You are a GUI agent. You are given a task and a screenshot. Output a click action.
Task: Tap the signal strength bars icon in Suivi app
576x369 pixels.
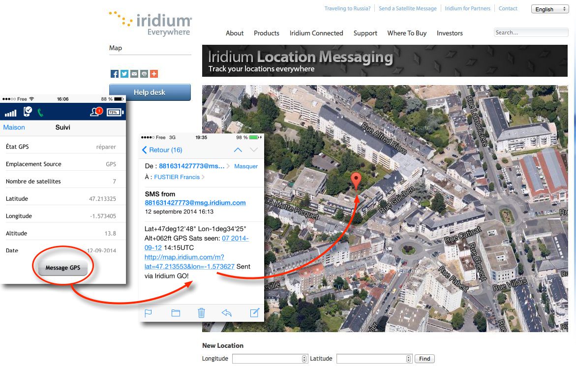tap(11, 113)
